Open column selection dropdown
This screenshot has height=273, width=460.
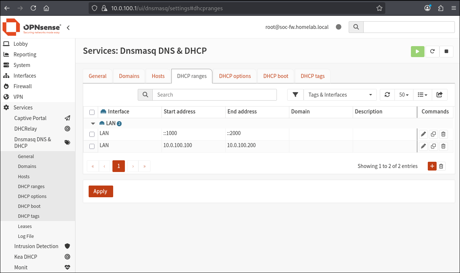click(423, 95)
